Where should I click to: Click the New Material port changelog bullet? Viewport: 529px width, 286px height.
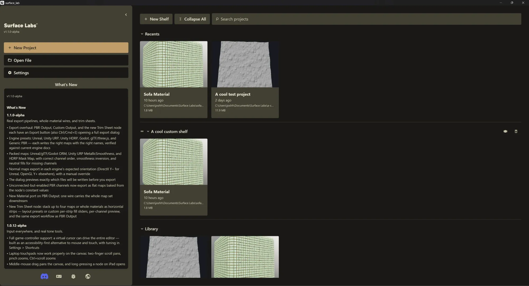(60, 198)
